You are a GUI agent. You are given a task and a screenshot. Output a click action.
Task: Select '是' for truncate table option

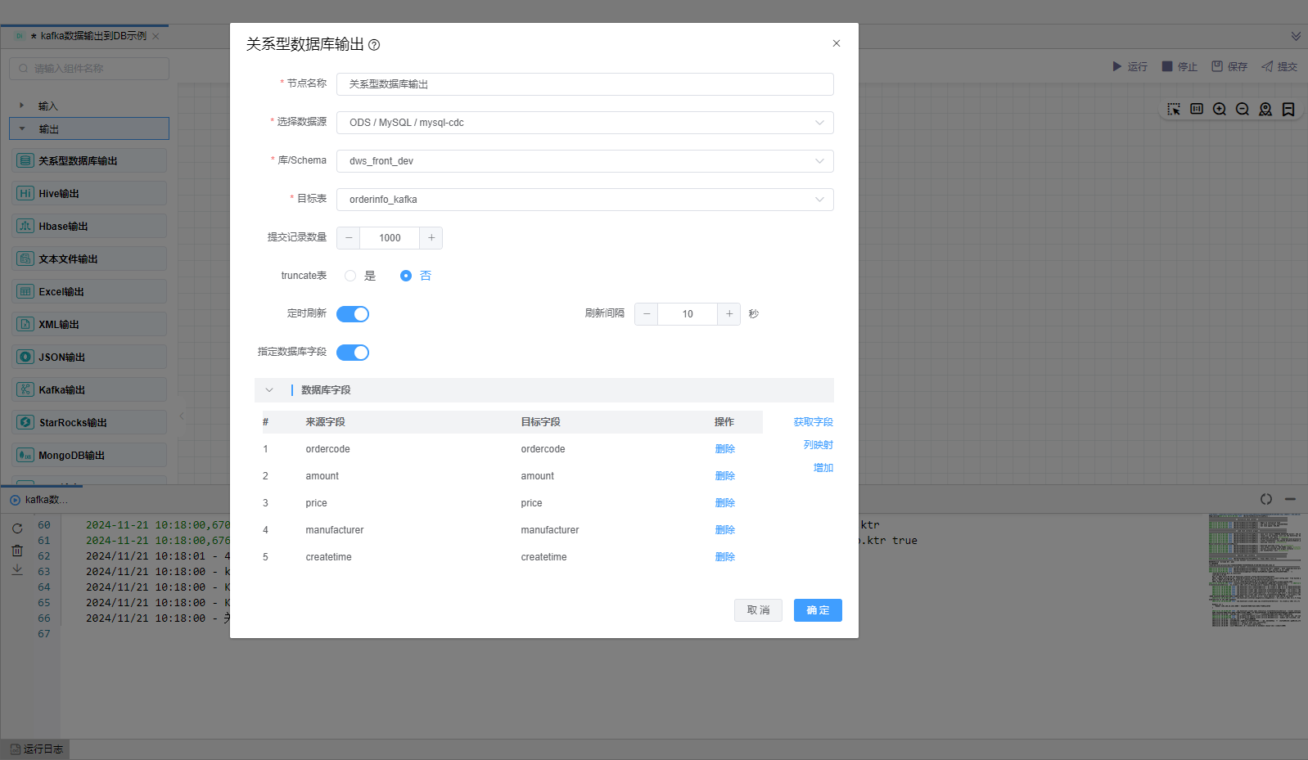[x=350, y=276]
